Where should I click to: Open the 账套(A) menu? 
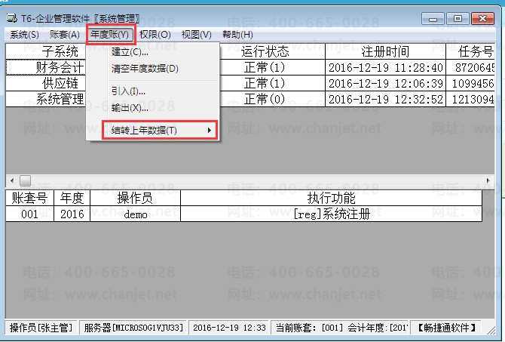pos(64,35)
